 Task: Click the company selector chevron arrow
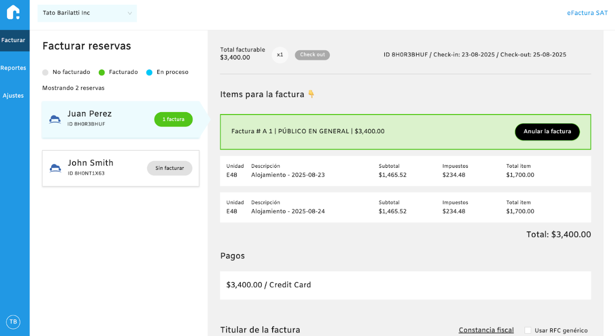pyautogui.click(x=129, y=13)
